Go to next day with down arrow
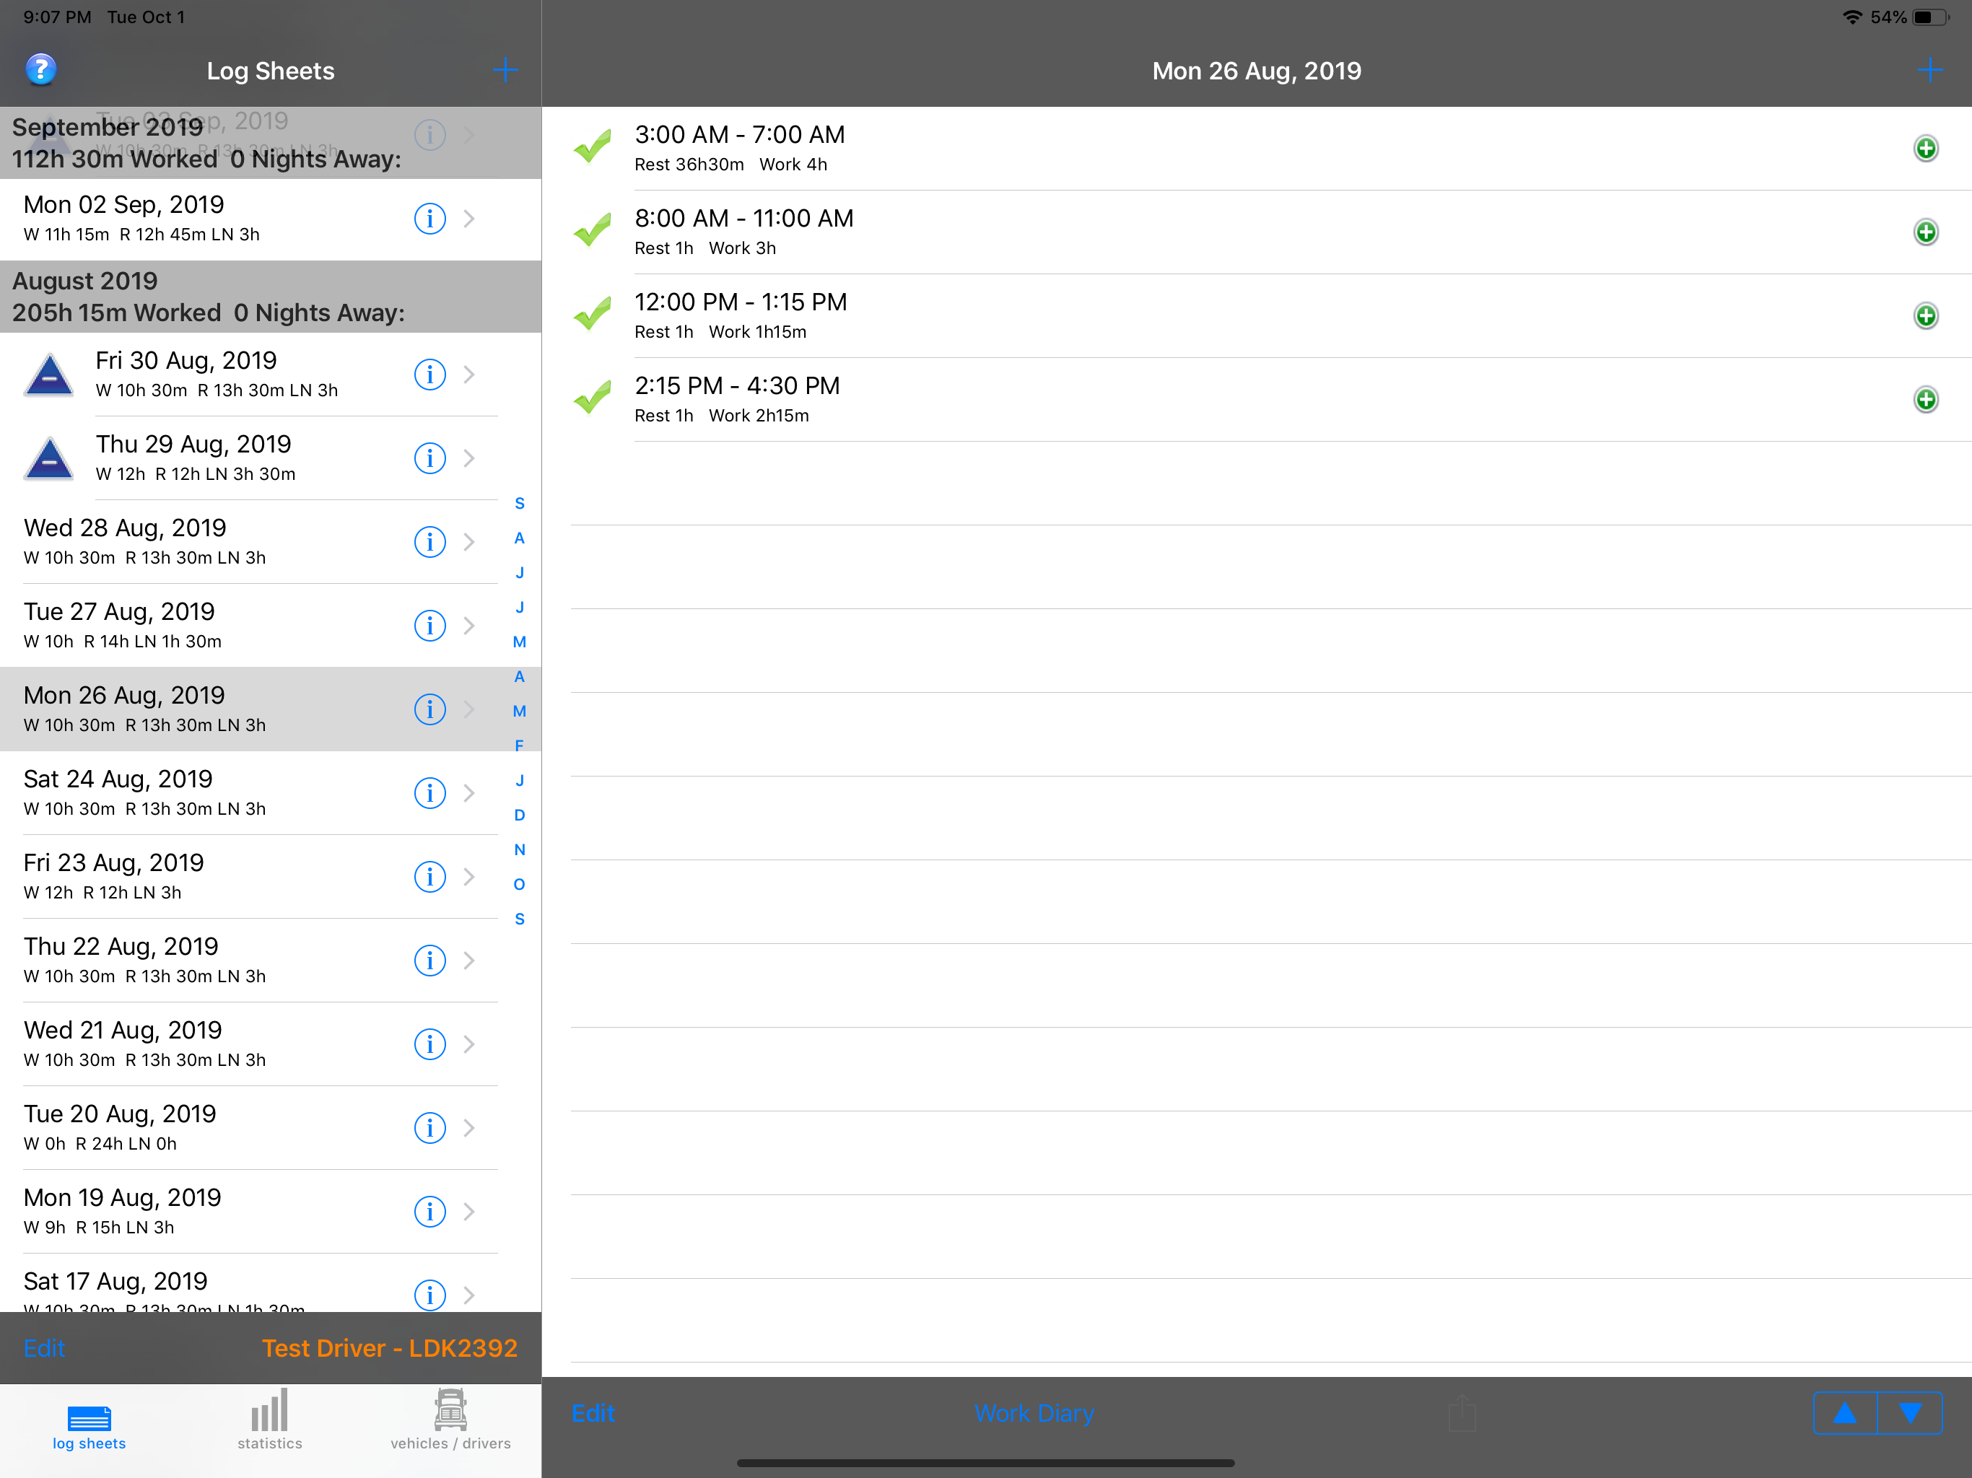The image size is (1972, 1478). click(1911, 1414)
